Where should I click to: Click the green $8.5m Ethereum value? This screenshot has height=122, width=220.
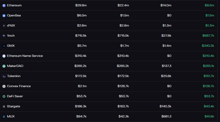pyautogui.click(x=209, y=5)
